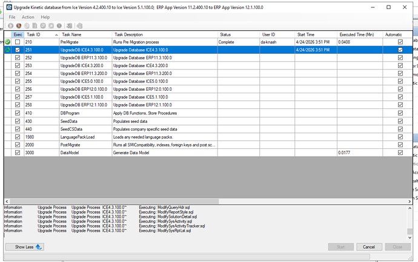Viewport: 418px width, 262px height.
Task: Toggle Exec checkbox for task 257
Action: pos(18,97)
